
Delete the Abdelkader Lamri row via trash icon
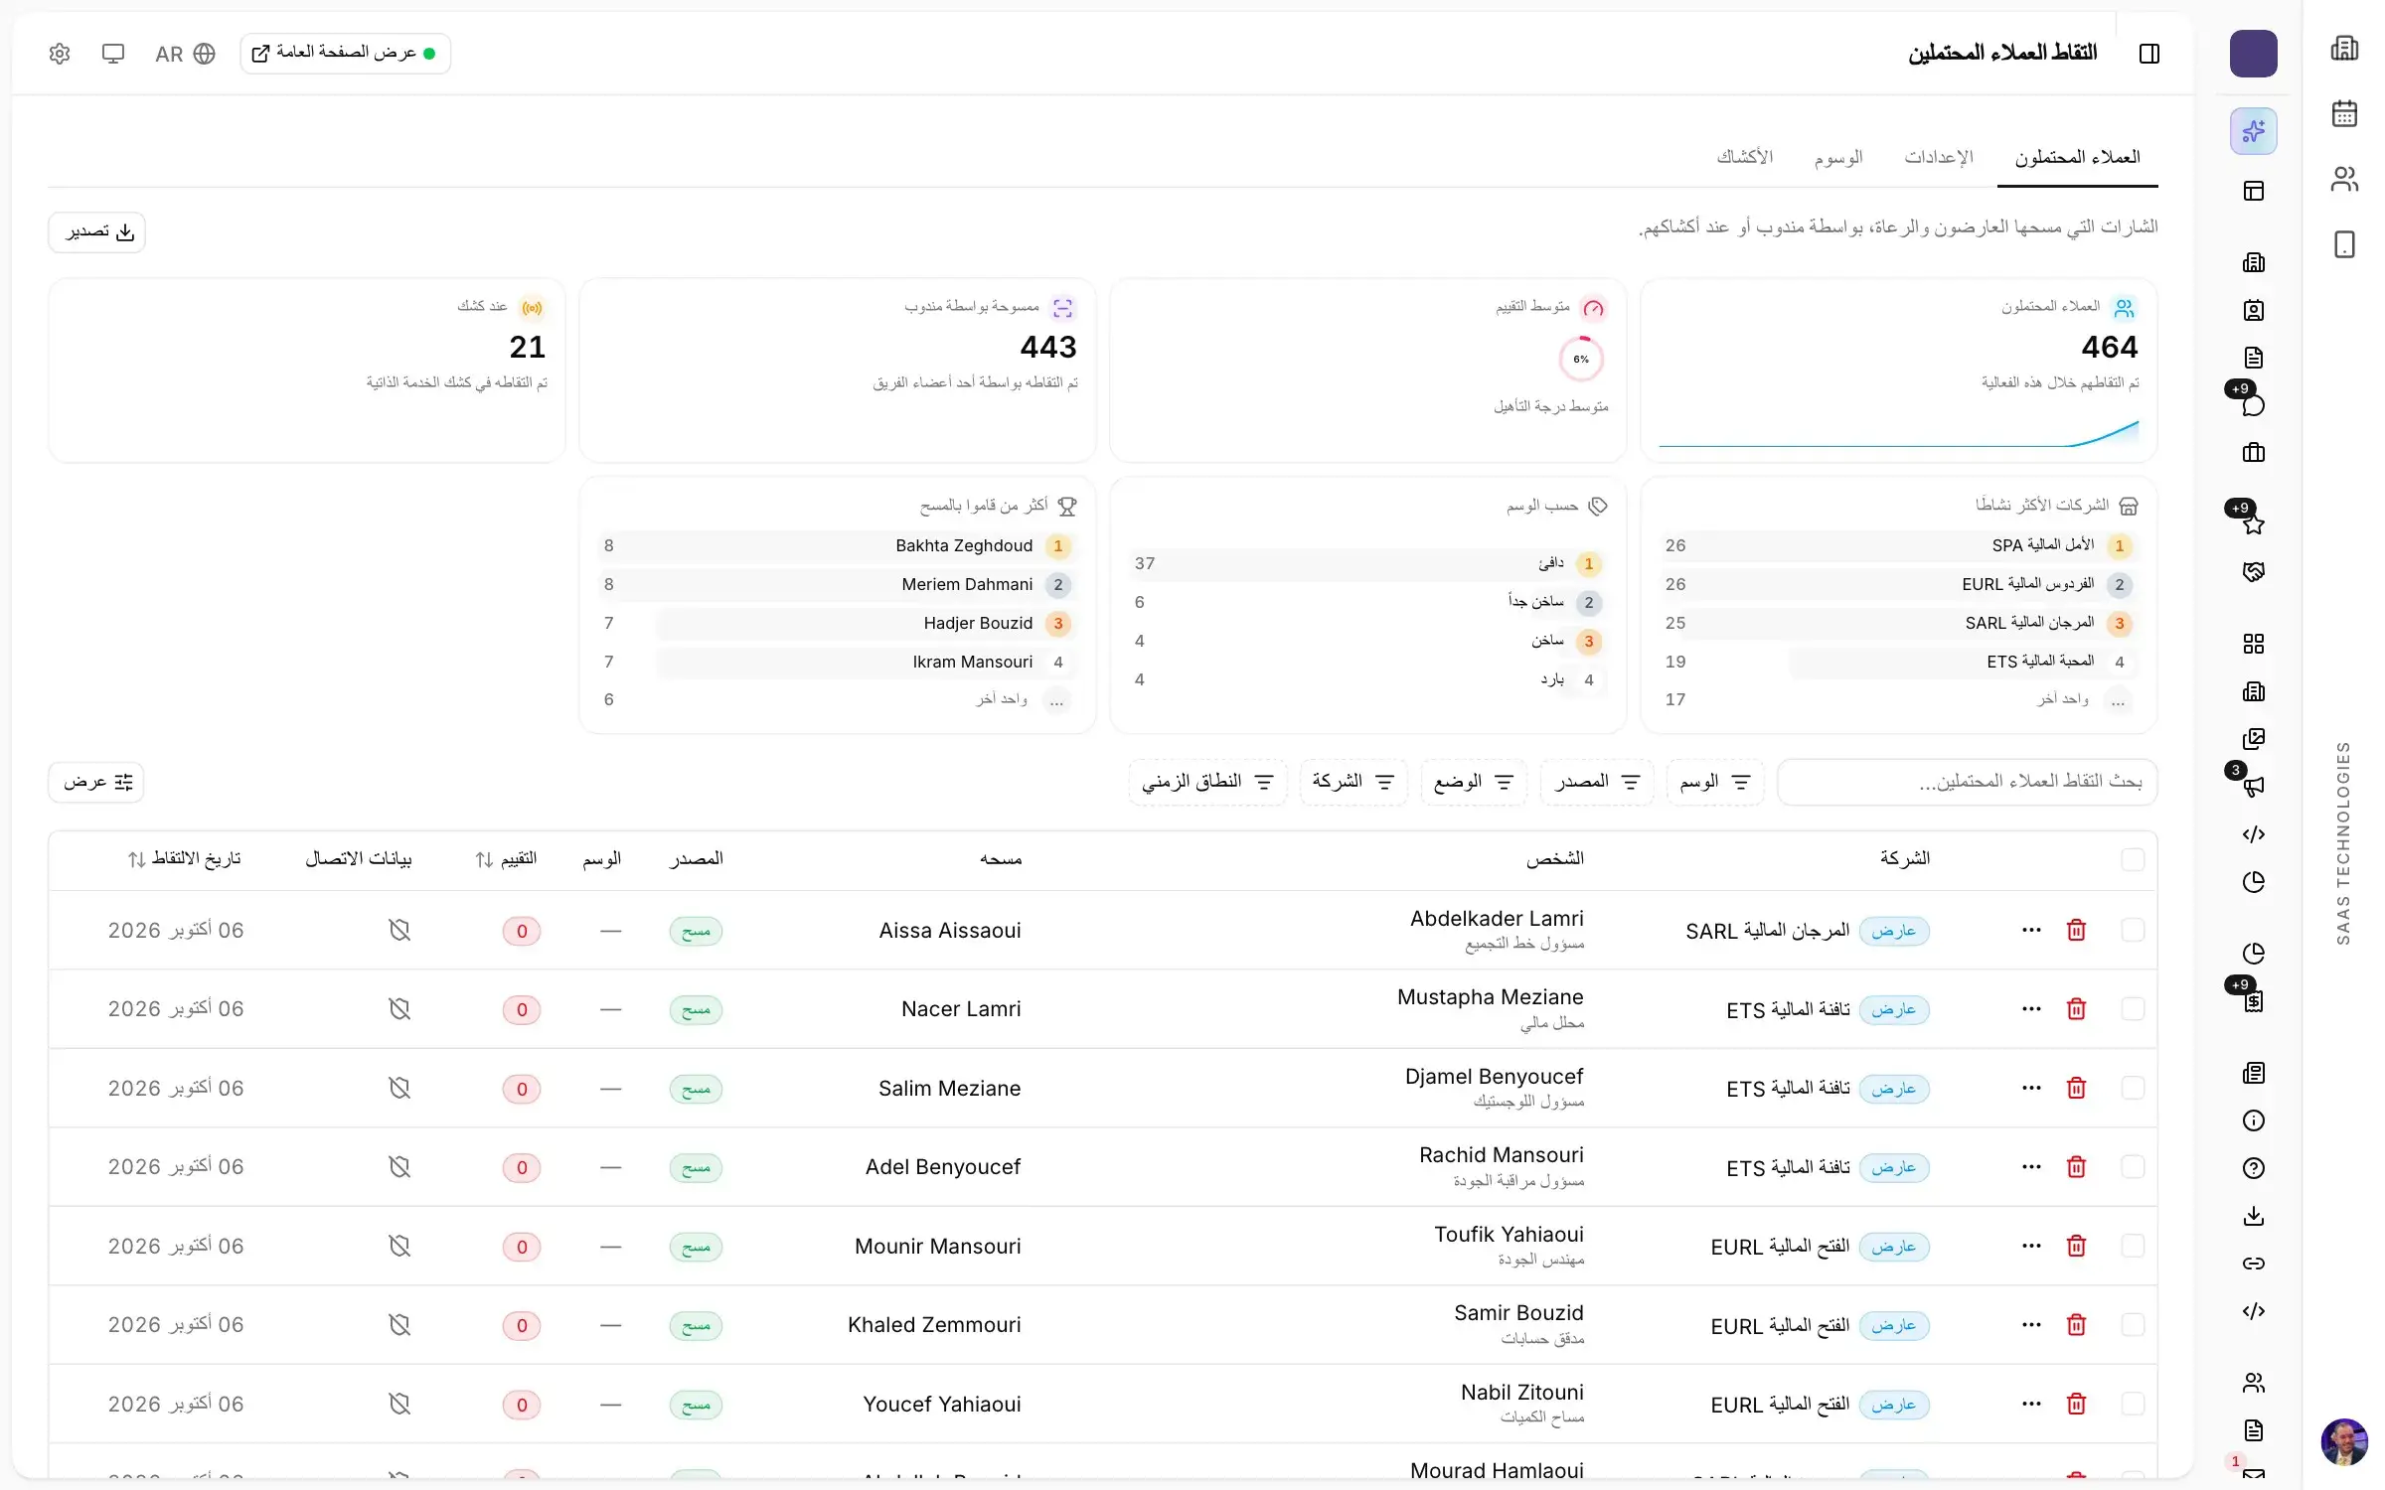point(2076,930)
